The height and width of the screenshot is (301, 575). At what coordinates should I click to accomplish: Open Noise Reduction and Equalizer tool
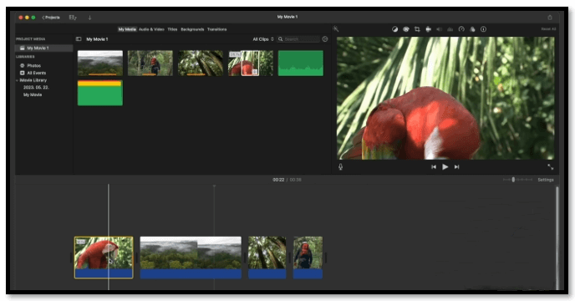450,29
